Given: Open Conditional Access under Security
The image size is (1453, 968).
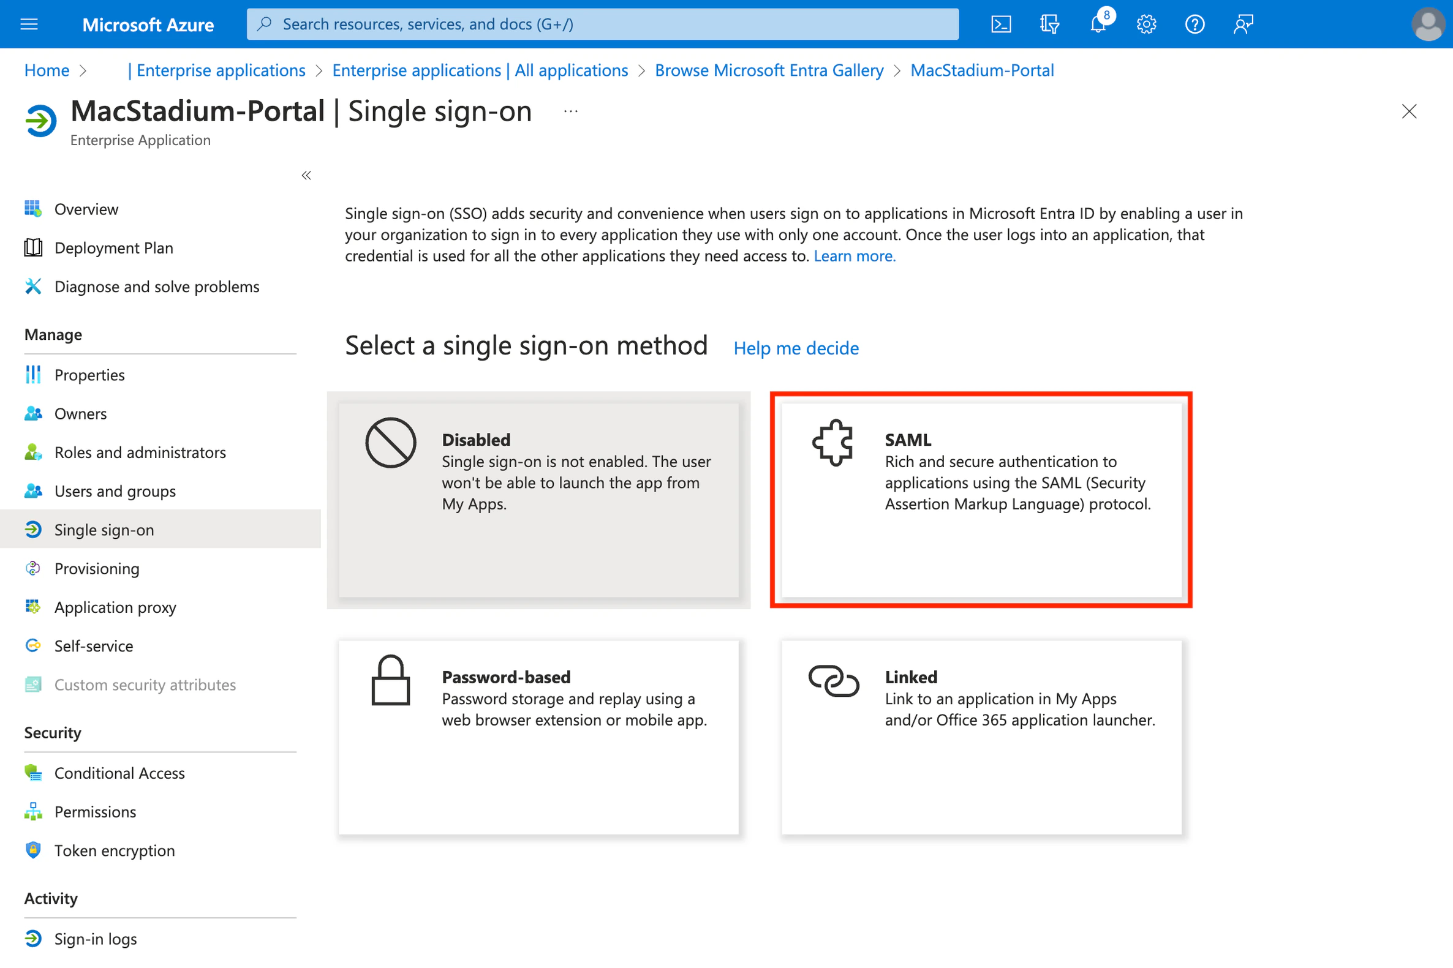Looking at the screenshot, I should [119, 773].
